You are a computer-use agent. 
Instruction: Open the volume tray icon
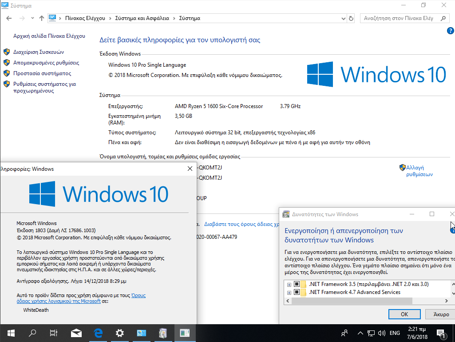[x=382, y=333]
